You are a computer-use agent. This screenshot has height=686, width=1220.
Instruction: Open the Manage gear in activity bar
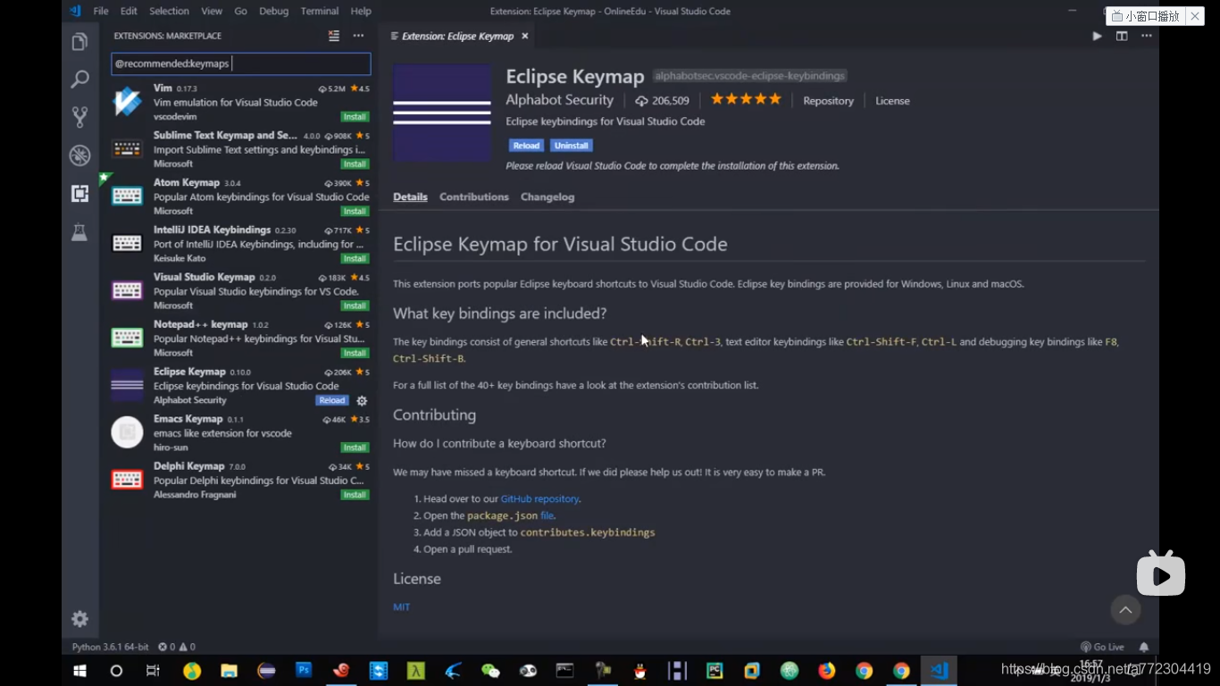tap(79, 619)
